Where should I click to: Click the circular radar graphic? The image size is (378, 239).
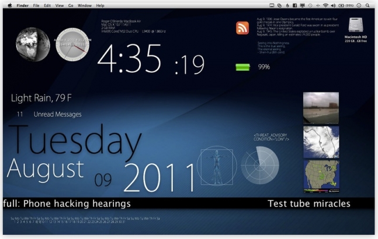(260, 165)
